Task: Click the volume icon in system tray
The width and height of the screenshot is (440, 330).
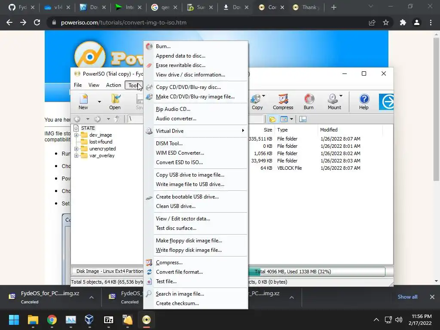Action: click(x=398, y=320)
